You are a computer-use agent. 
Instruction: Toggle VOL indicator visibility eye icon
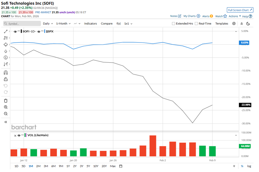pyautogui.click(x=19, y=136)
